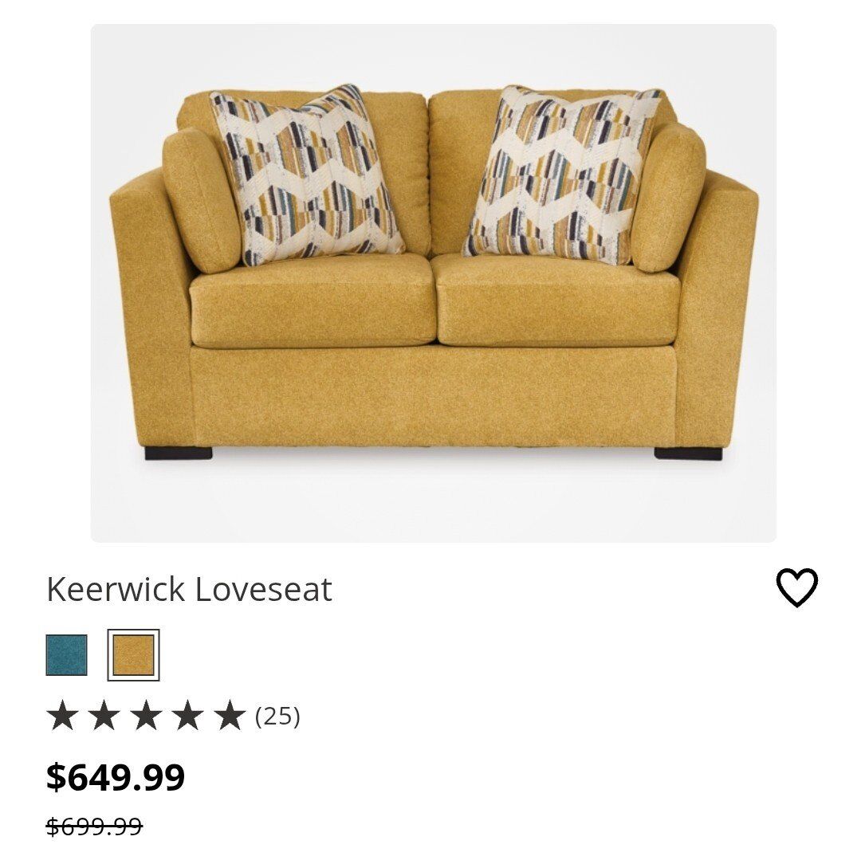Screen dimensions: 861x860
Task: Click the right seat cushion of loveseat photo
Action: click(x=559, y=300)
